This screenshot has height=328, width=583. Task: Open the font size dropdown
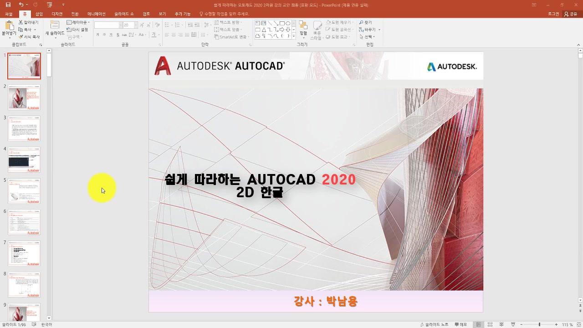click(136, 25)
